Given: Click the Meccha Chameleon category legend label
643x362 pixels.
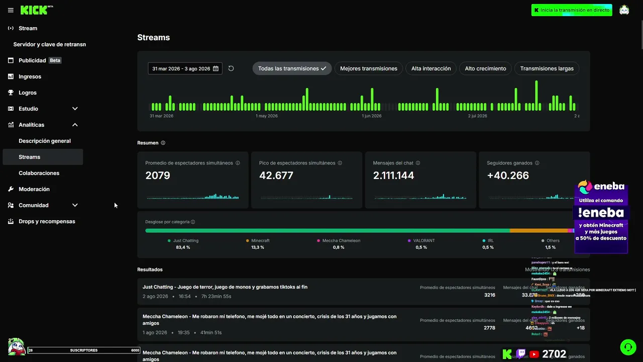Looking at the screenshot, I should pos(341,241).
